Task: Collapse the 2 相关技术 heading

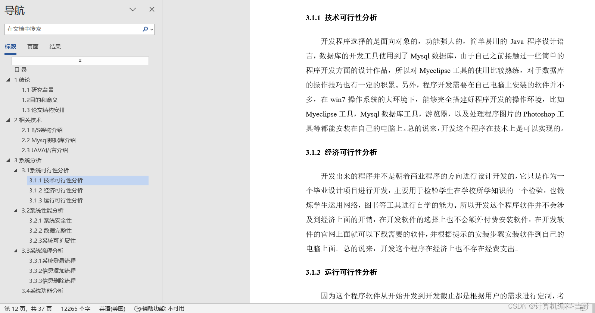Action: 8,120
